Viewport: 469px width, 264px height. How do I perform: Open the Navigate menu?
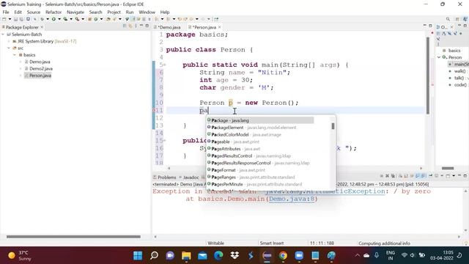coord(75,12)
